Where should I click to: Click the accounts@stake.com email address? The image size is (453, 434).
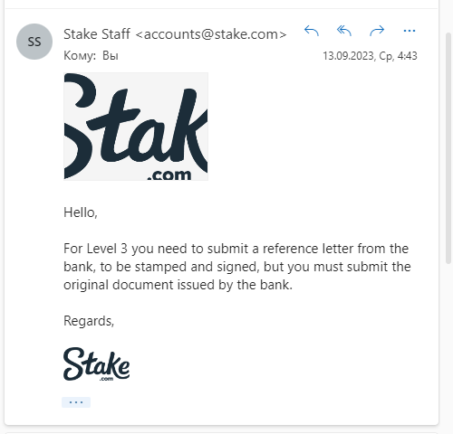point(211,34)
